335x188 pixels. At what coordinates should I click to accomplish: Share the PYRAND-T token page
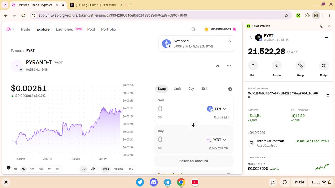(x=218, y=66)
